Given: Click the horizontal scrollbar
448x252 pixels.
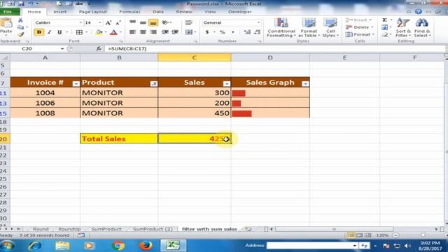Looking at the screenshot, I should pyautogui.click(x=334, y=229).
